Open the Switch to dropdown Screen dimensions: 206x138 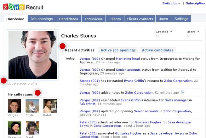tap(171, 3)
